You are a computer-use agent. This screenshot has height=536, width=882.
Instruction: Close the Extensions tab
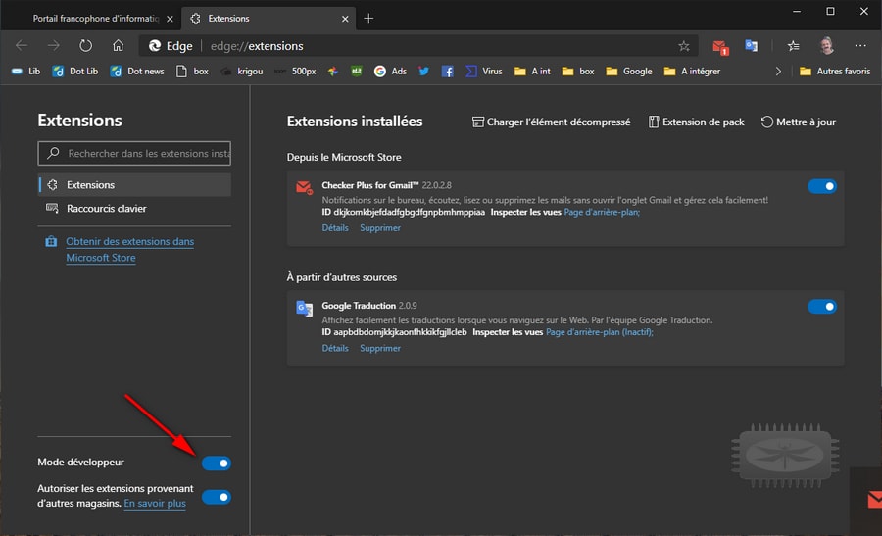(x=345, y=19)
